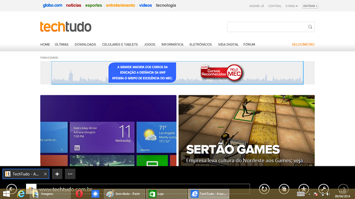Open ÚLTIMAS menu item
Screen dimensions: 355x199
pyautogui.click(x=62, y=44)
